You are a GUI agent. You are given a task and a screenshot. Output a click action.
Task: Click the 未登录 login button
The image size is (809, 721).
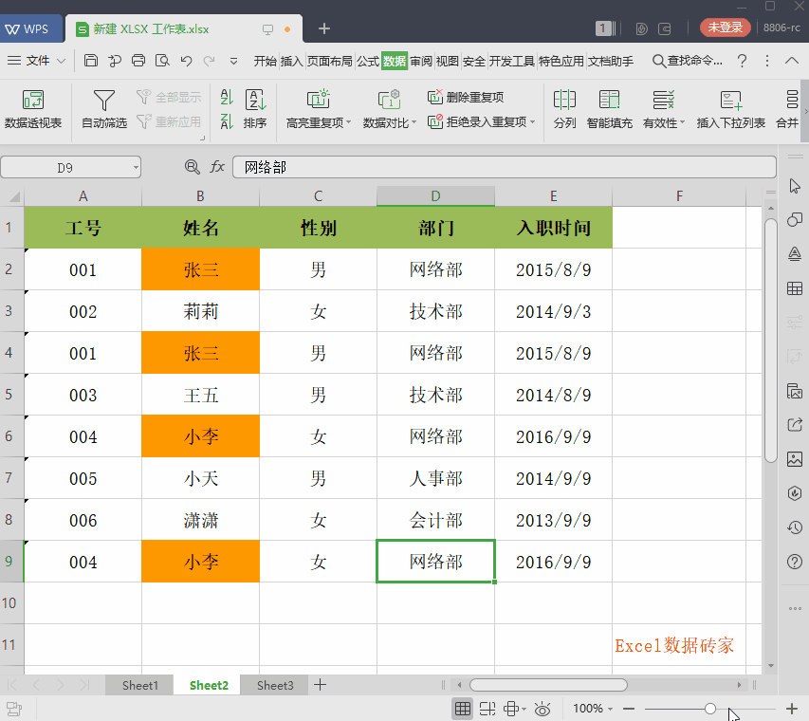[x=725, y=28]
